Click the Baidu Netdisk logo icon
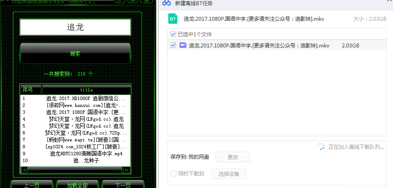 click(167, 3)
